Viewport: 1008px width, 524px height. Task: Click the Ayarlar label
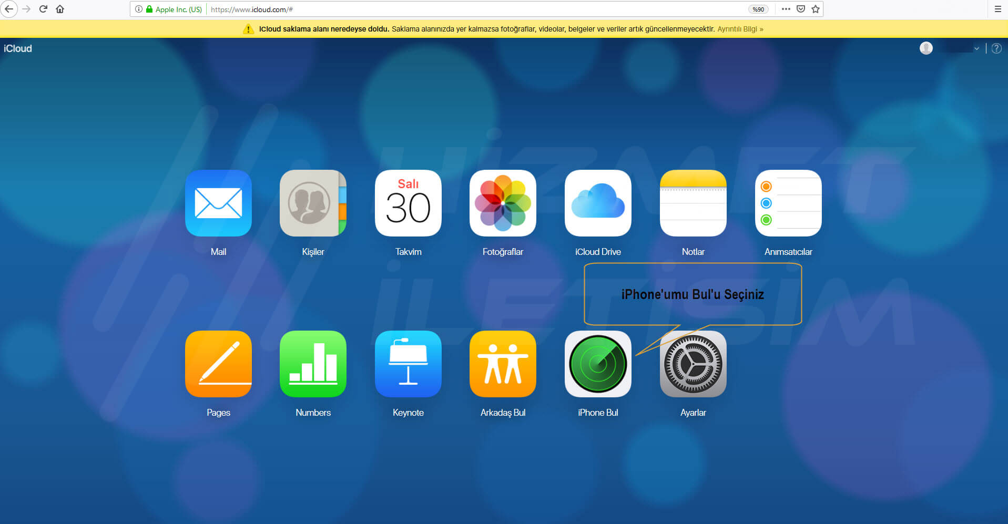[x=693, y=413]
